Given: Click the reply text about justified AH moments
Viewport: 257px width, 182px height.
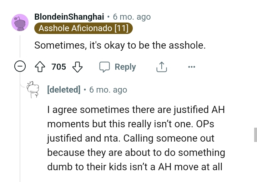Looking at the screenshot, I should click(136, 138).
